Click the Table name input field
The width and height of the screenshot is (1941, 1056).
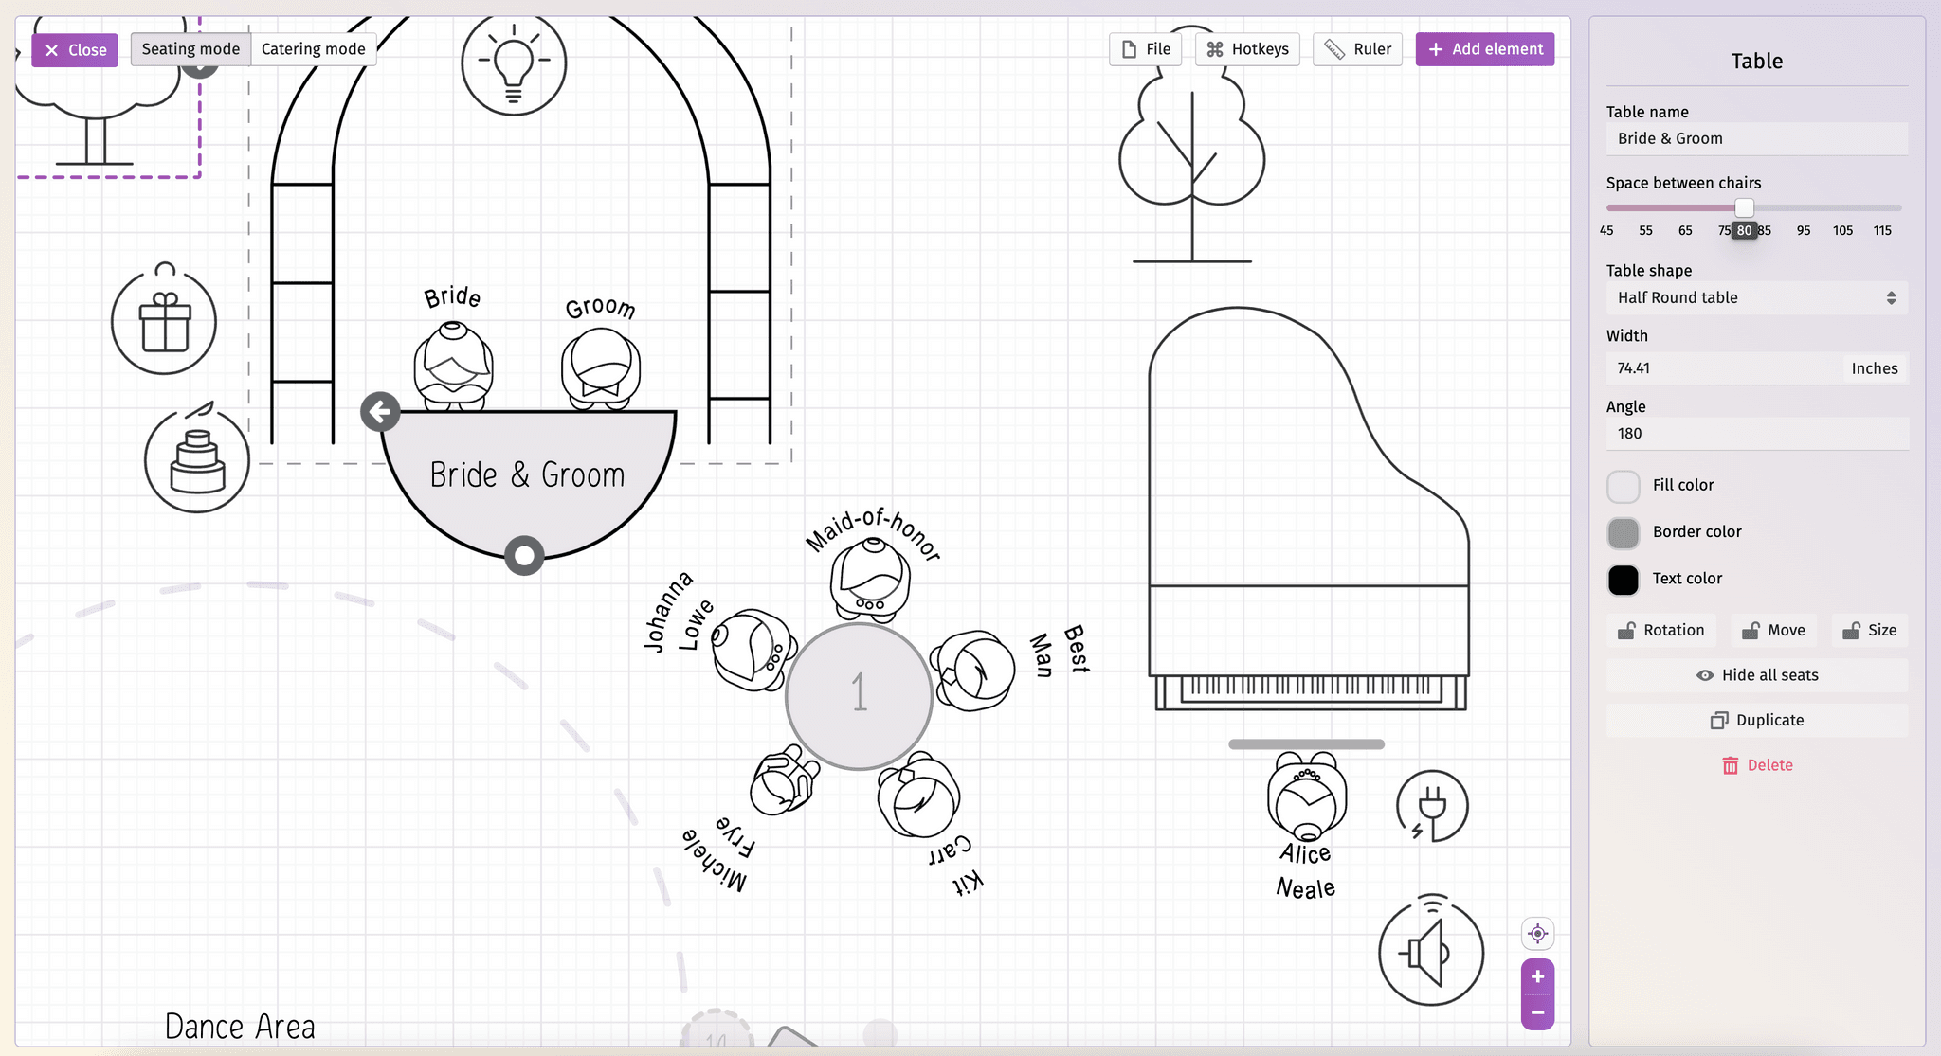(1755, 138)
